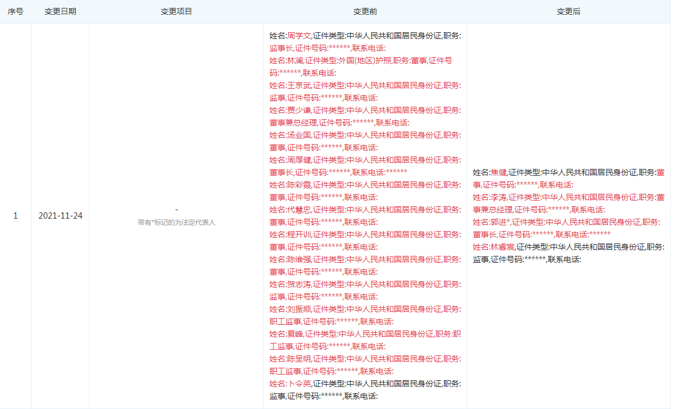Click the name 周厚健 in 变更前
The height and width of the screenshot is (409, 673).
pyautogui.click(x=299, y=160)
